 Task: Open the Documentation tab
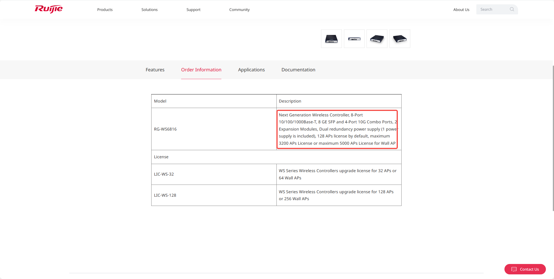(x=298, y=70)
